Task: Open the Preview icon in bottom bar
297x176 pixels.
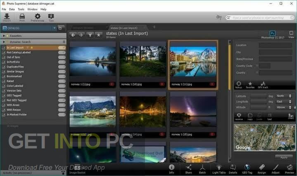Action: pos(290,169)
